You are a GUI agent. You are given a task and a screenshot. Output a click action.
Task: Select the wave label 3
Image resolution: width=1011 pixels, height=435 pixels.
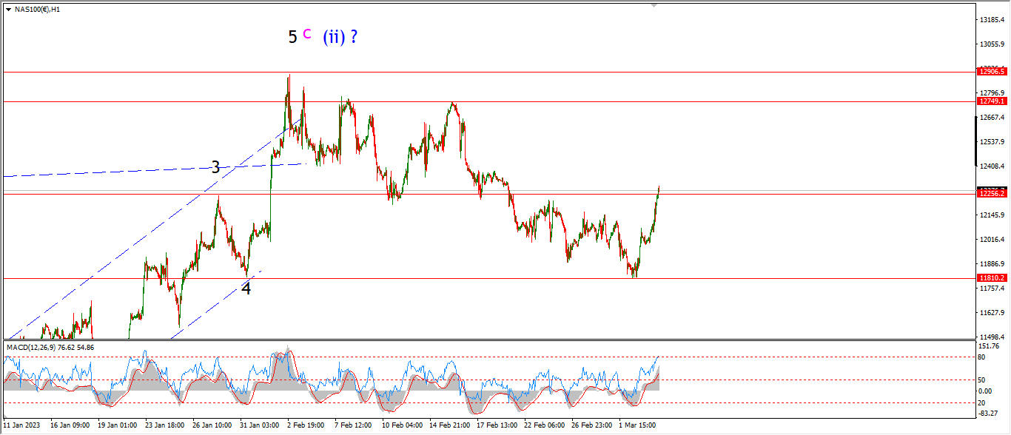click(x=215, y=167)
